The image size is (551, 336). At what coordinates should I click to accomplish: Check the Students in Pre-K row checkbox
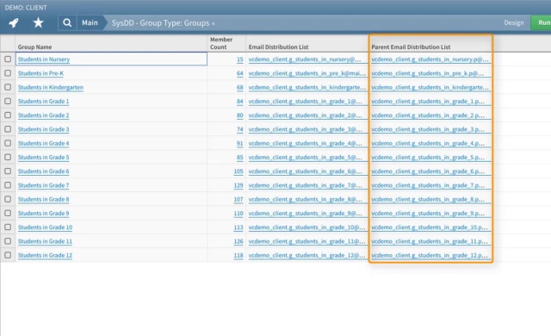point(8,73)
